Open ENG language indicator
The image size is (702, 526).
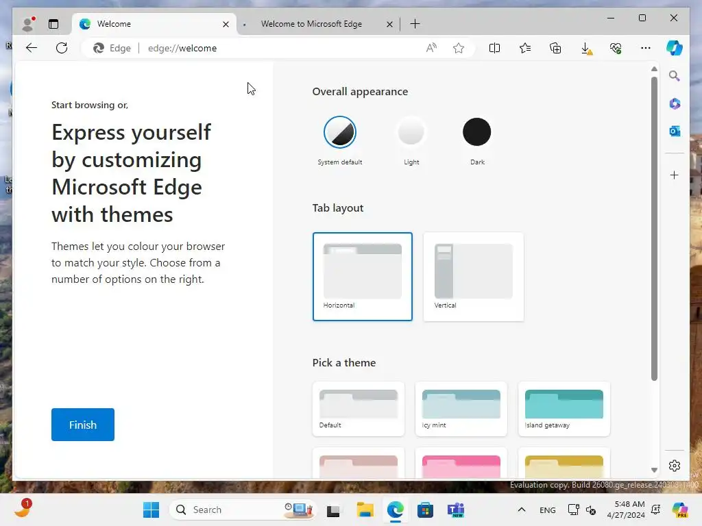coord(548,510)
